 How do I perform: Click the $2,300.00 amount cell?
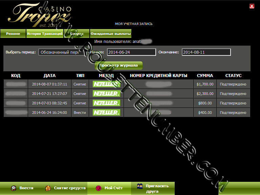point(205,94)
